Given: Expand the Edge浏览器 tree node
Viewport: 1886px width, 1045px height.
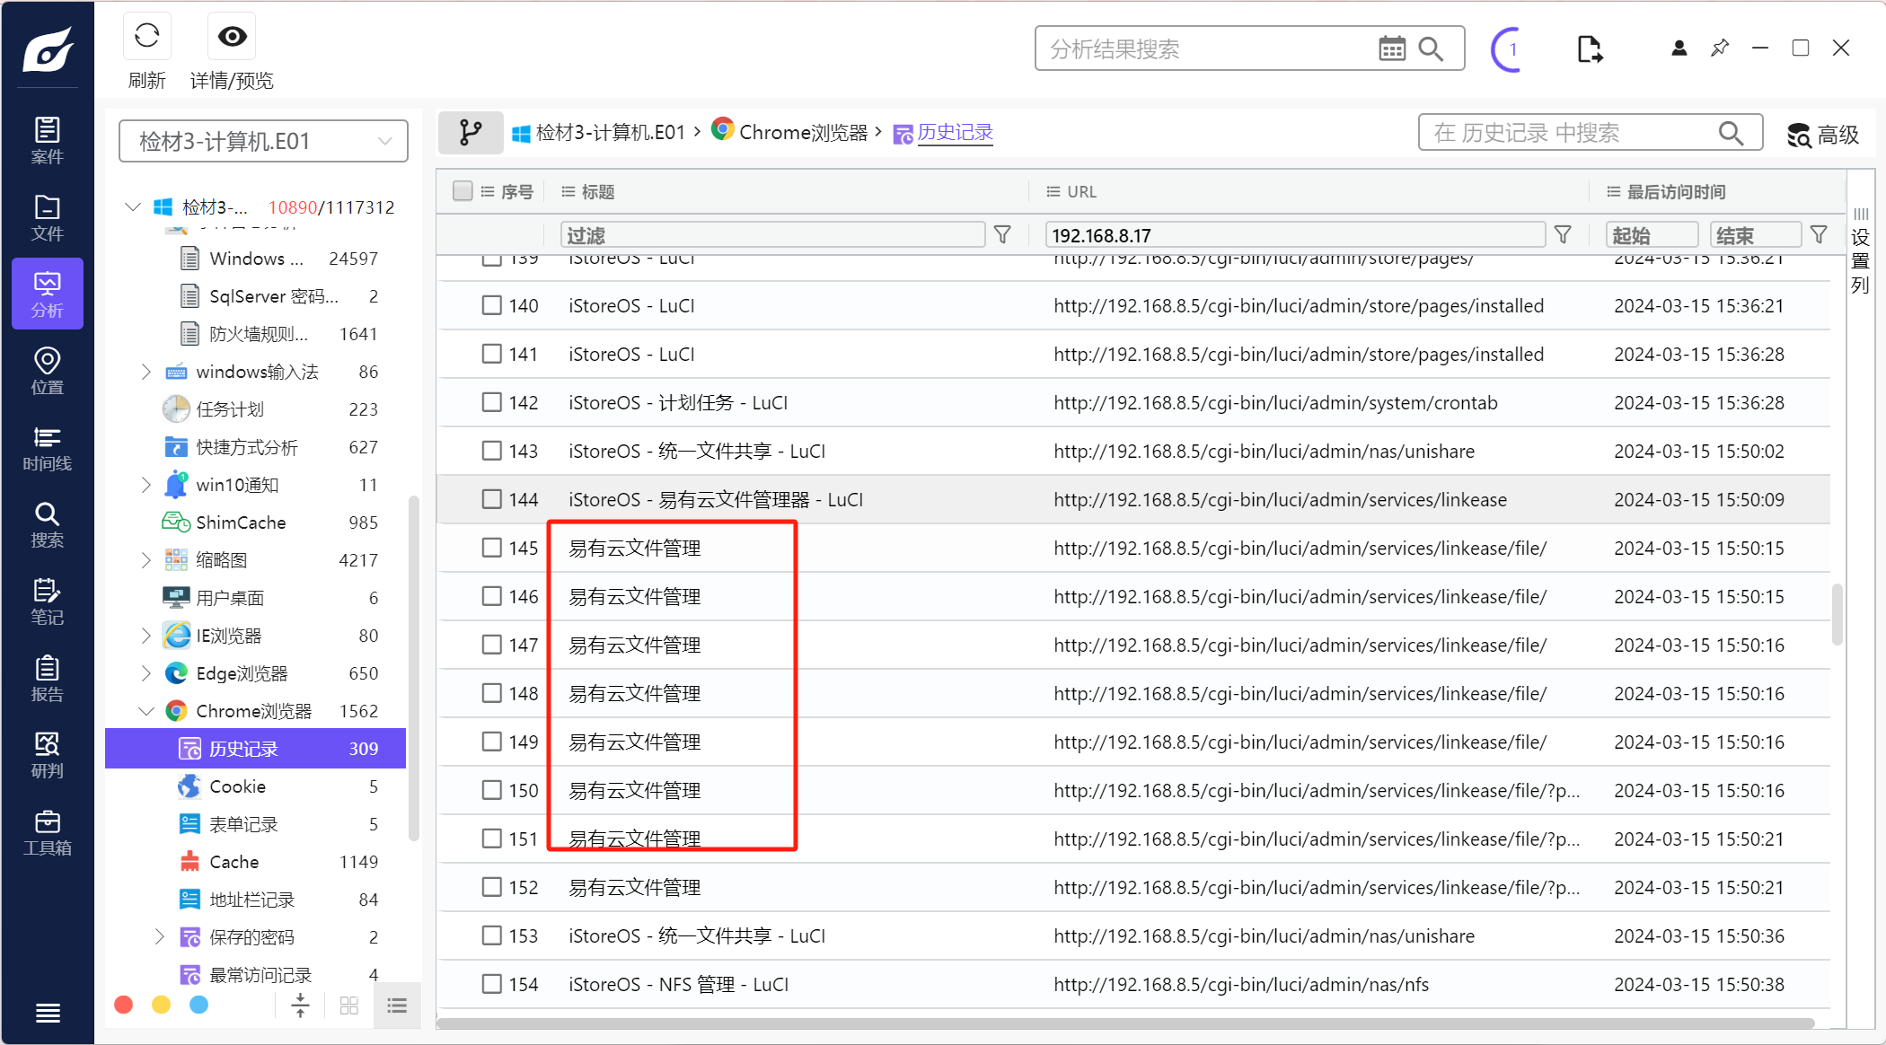Looking at the screenshot, I should tap(146, 673).
